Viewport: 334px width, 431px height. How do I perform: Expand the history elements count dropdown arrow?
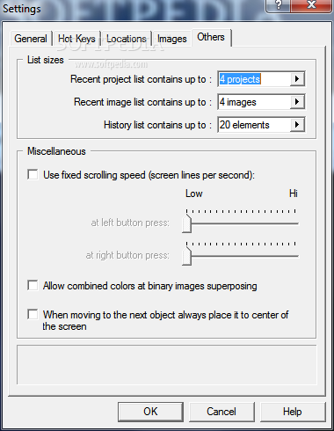point(297,125)
